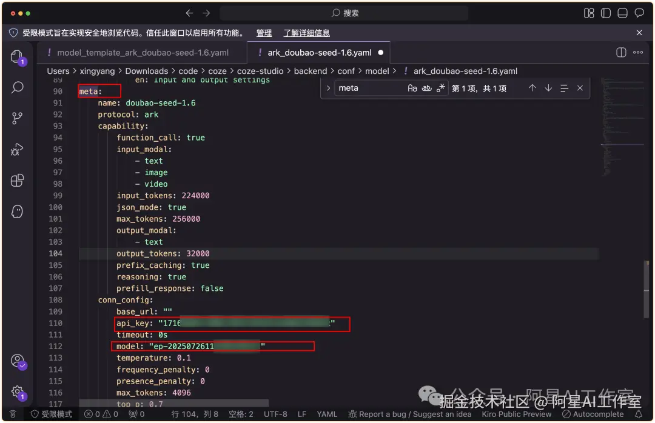This screenshot has height=423, width=655.
Task: Change indentation via 空格: 2
Action: click(241, 415)
